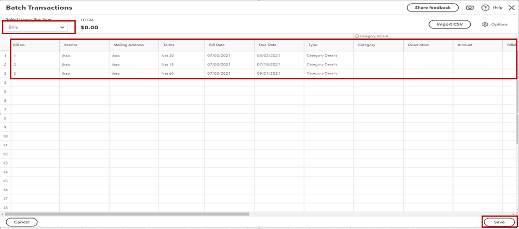This screenshot has height=229, width=519.
Task: Collapse the Category Details section
Action: (357, 36)
